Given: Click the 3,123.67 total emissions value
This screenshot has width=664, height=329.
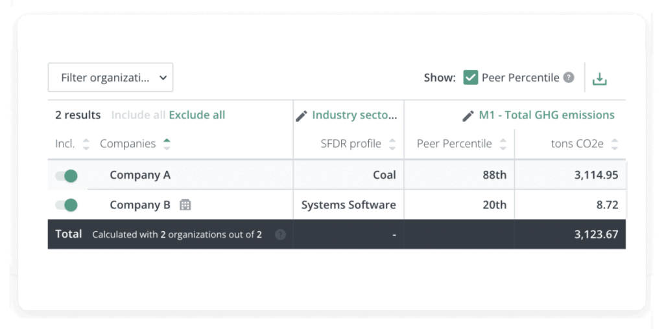Looking at the screenshot, I should click(597, 234).
